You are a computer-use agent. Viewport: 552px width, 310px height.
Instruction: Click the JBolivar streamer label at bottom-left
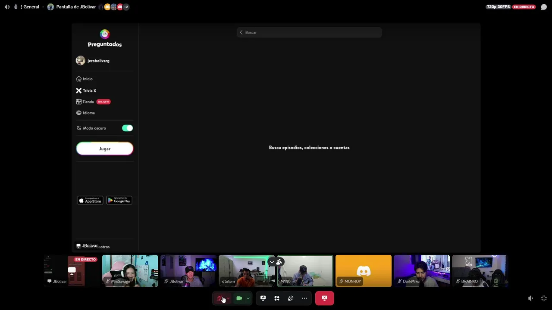coord(87,246)
